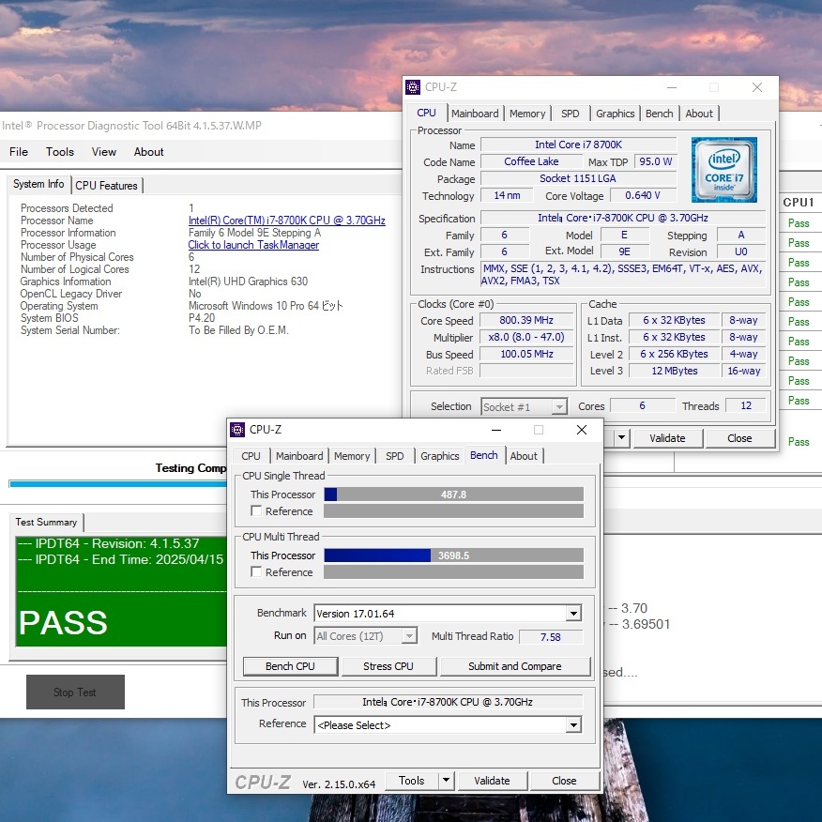
Task: Switch to Memory tab in the CPU window
Action: 527,114
